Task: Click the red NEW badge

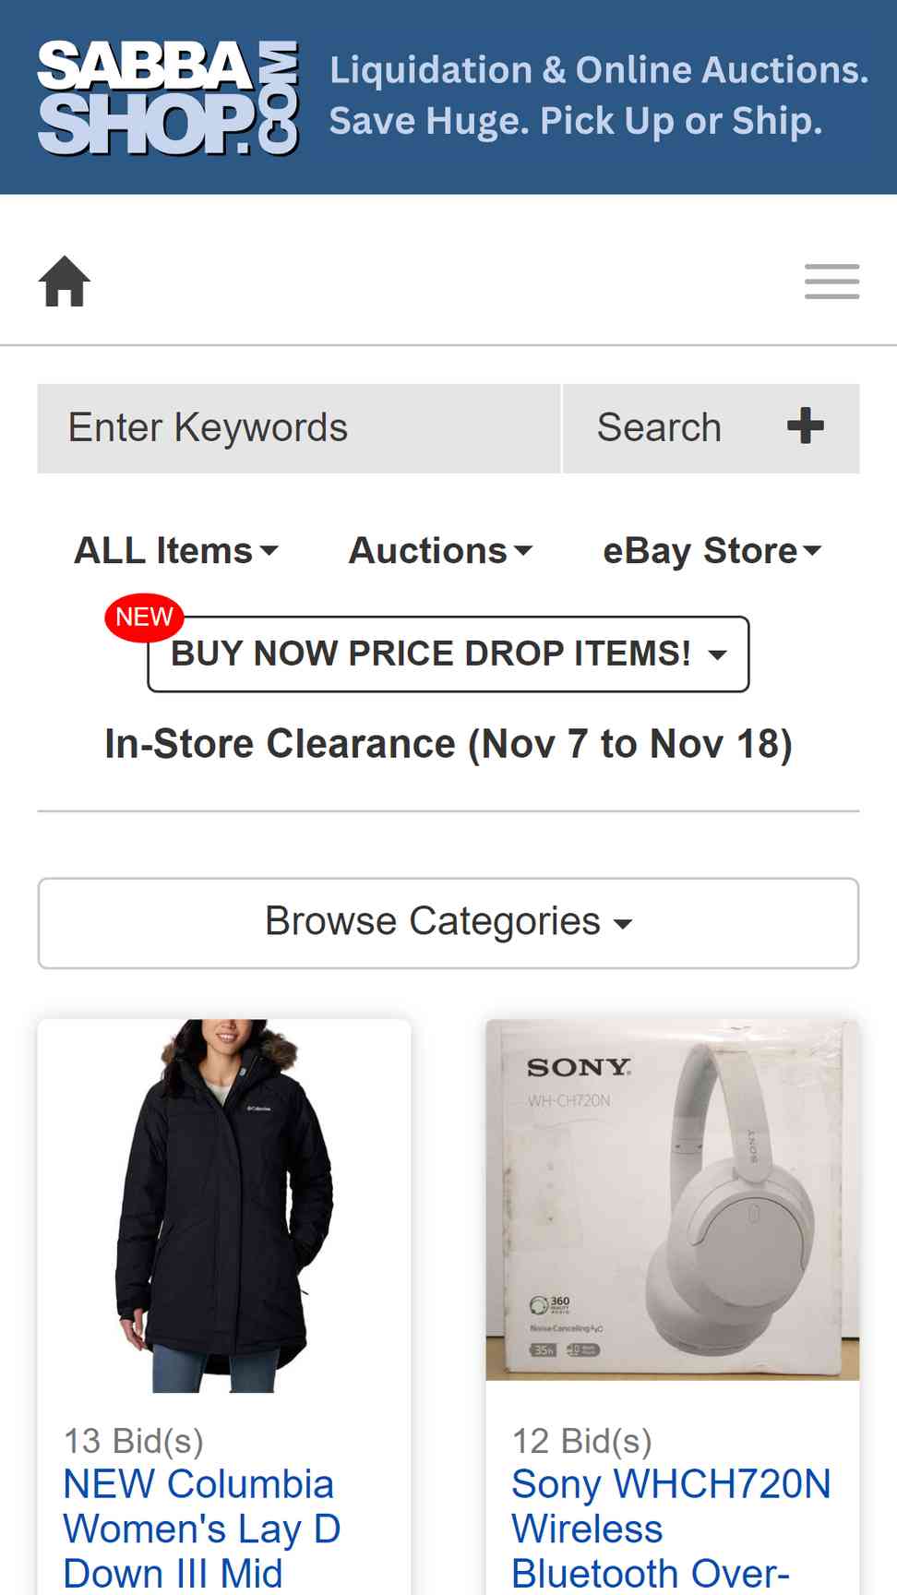Action: pos(144,617)
